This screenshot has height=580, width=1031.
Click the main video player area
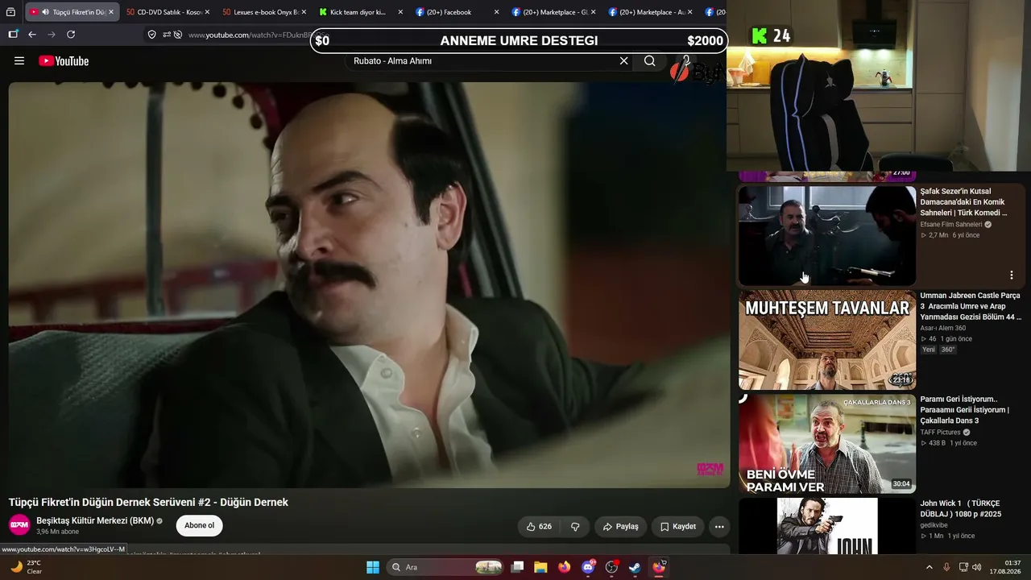369,284
